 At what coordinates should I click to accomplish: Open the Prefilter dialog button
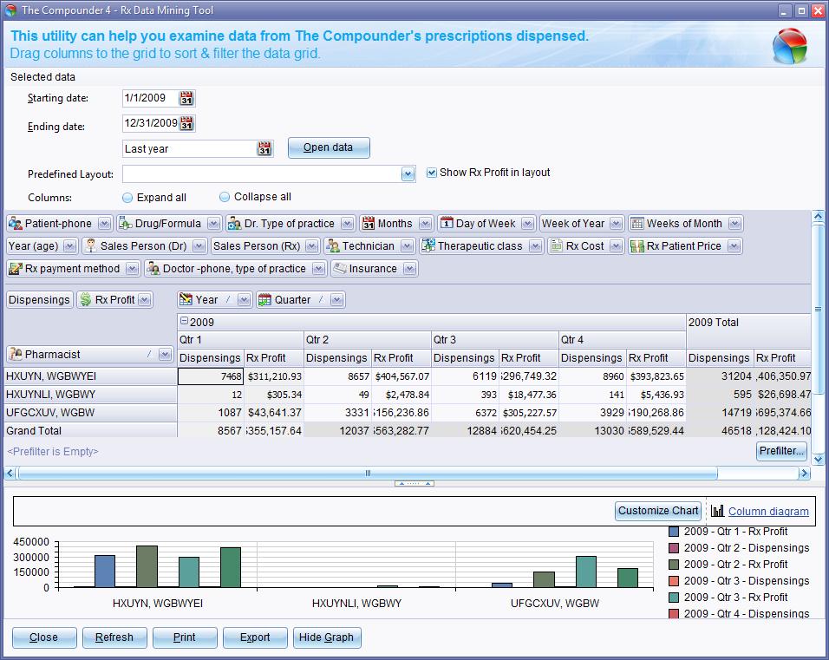(781, 451)
